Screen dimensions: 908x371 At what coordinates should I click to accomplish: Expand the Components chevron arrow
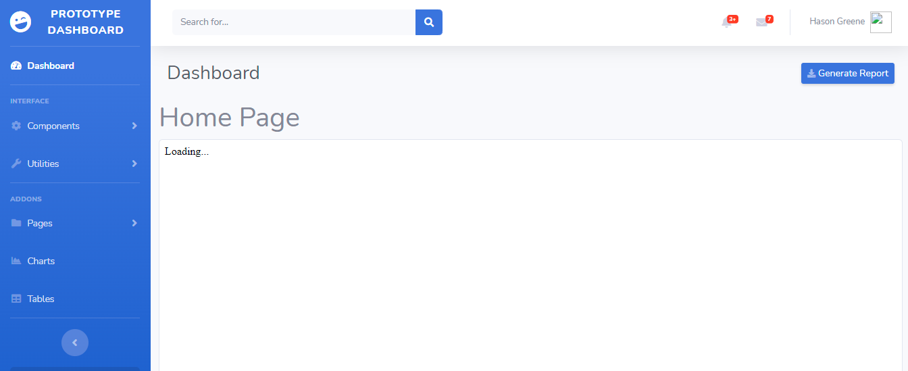click(134, 126)
